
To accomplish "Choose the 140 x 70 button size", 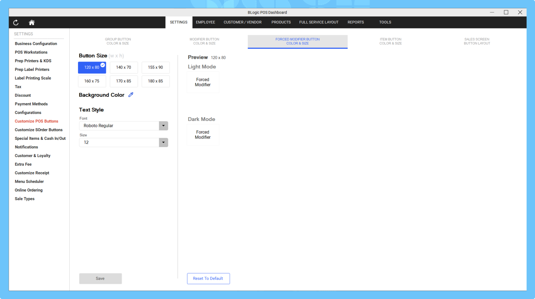I will point(124,67).
